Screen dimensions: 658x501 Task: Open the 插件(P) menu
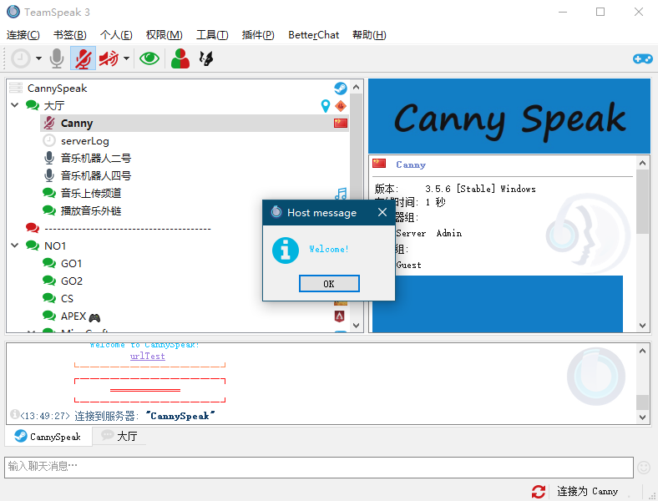pos(258,35)
